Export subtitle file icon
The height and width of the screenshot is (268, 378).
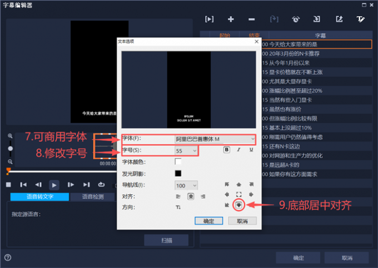[339, 19]
